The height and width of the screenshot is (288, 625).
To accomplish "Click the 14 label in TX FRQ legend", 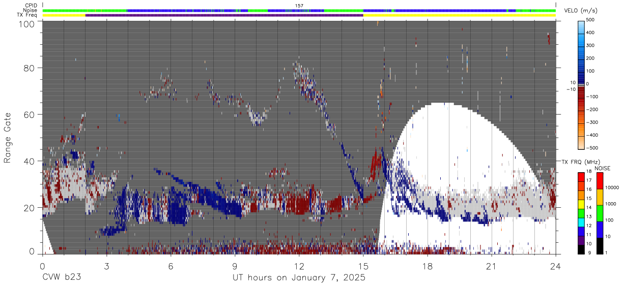I will click(x=589, y=208).
